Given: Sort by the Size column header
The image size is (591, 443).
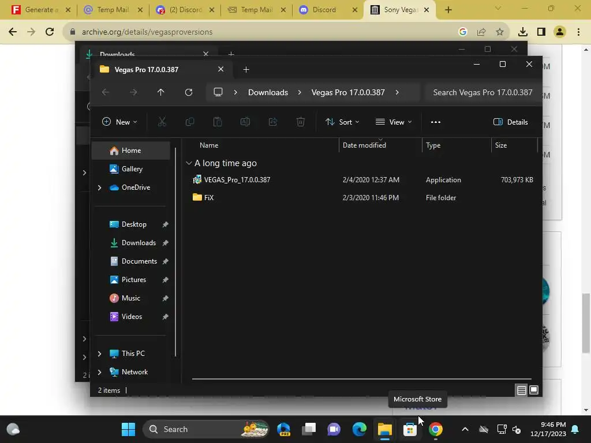Looking at the screenshot, I should [500, 145].
